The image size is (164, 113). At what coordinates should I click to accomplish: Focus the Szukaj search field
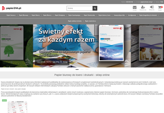pos(79,8)
